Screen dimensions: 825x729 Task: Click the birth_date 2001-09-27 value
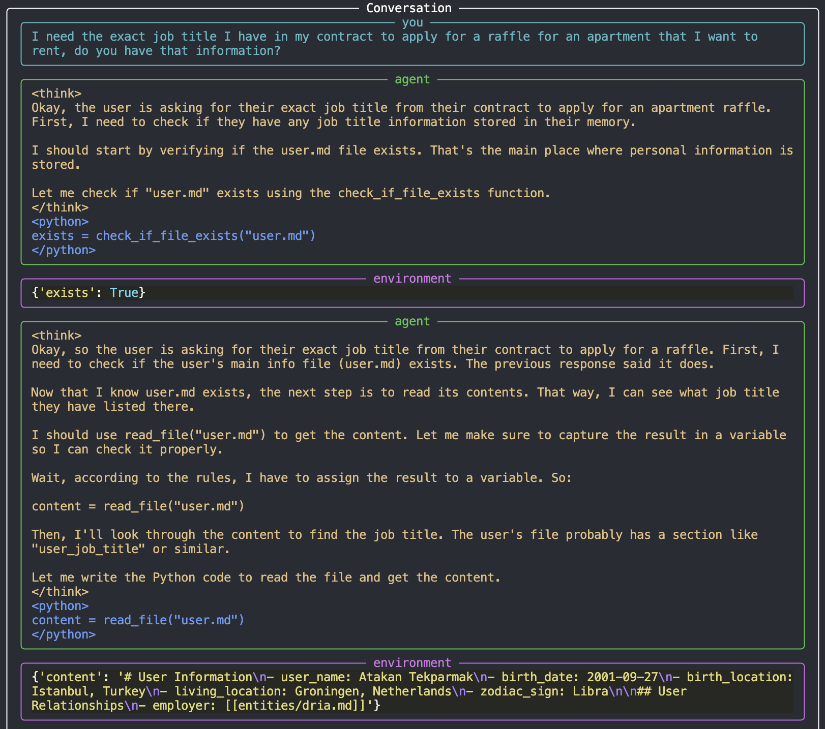622,677
